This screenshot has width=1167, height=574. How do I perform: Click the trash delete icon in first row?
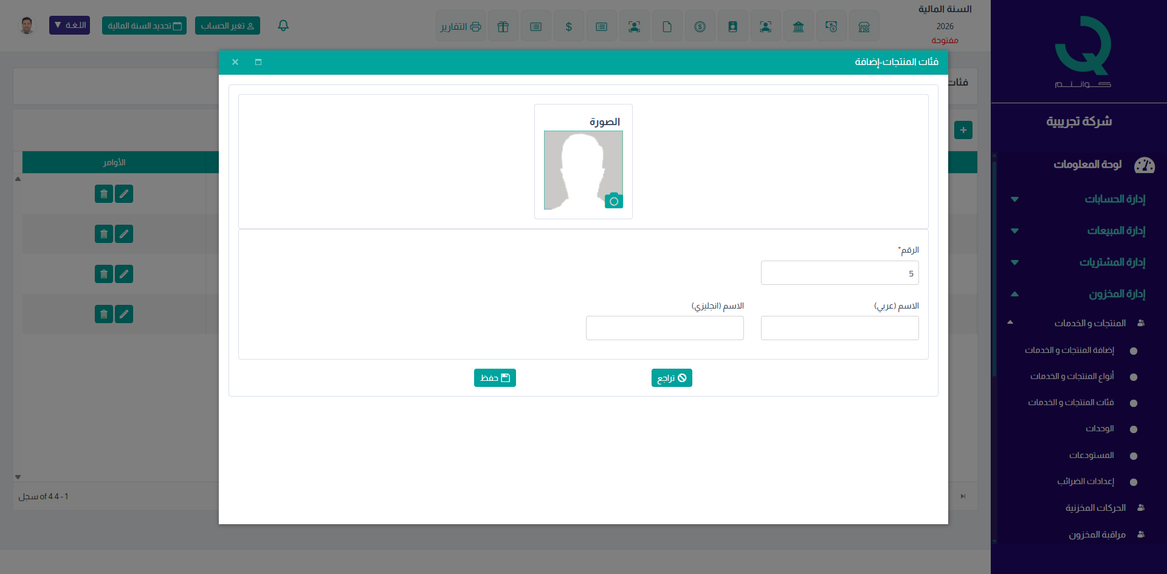(104, 194)
